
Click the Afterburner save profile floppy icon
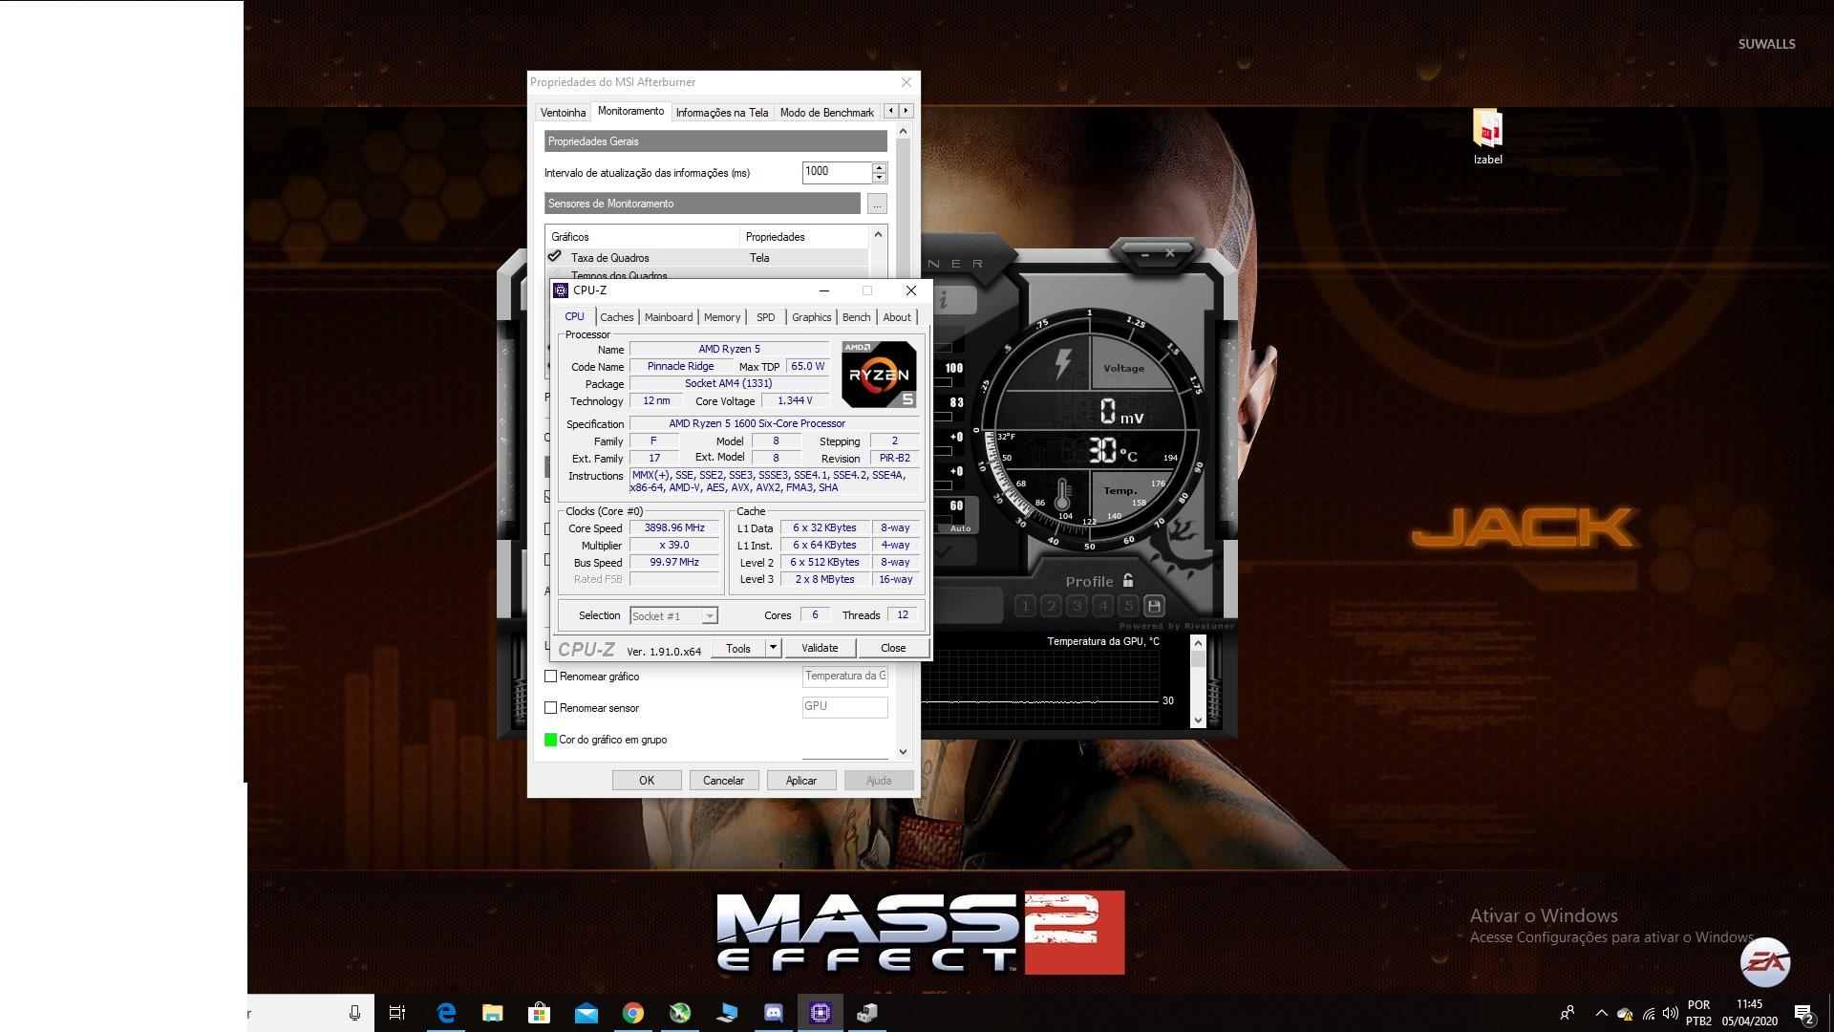[x=1154, y=606]
